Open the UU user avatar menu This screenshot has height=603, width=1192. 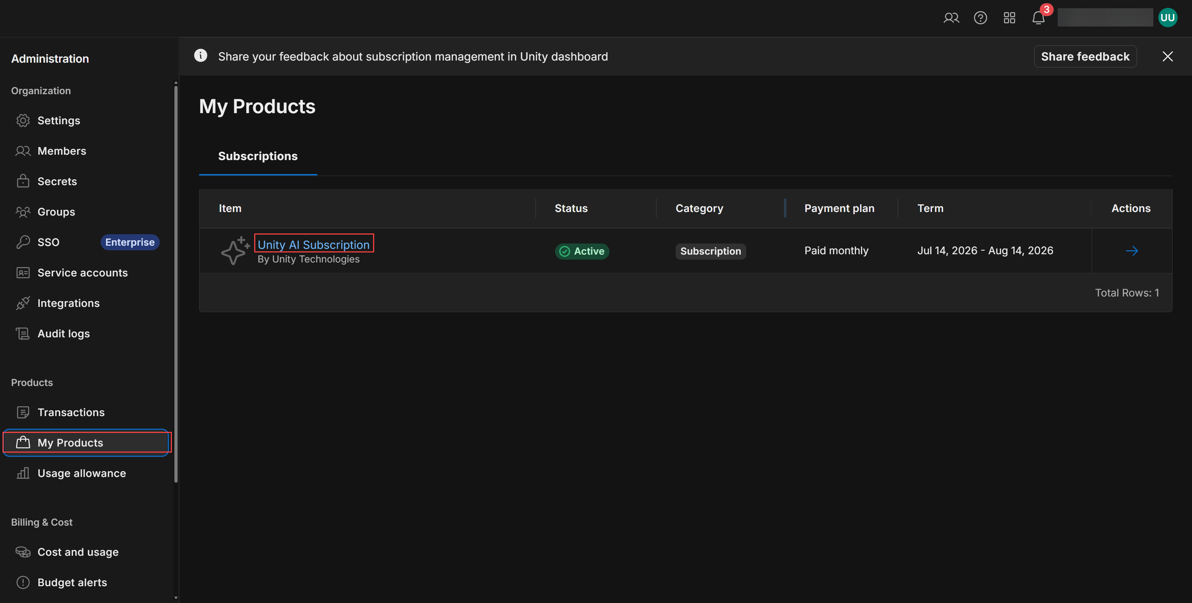pos(1168,18)
